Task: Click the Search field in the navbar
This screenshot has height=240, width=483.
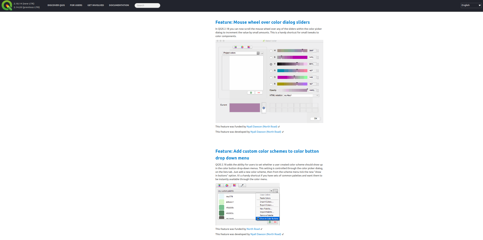Action: [x=147, y=5]
